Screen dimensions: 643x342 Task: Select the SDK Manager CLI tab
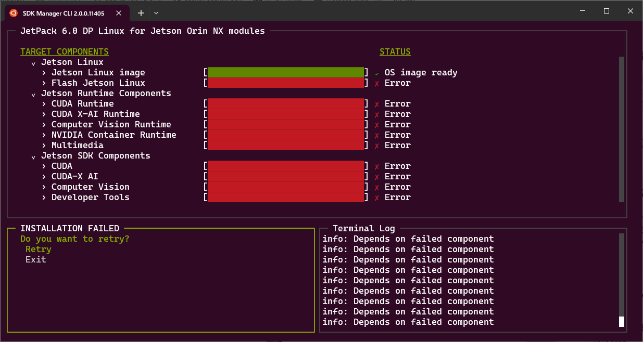tap(62, 12)
